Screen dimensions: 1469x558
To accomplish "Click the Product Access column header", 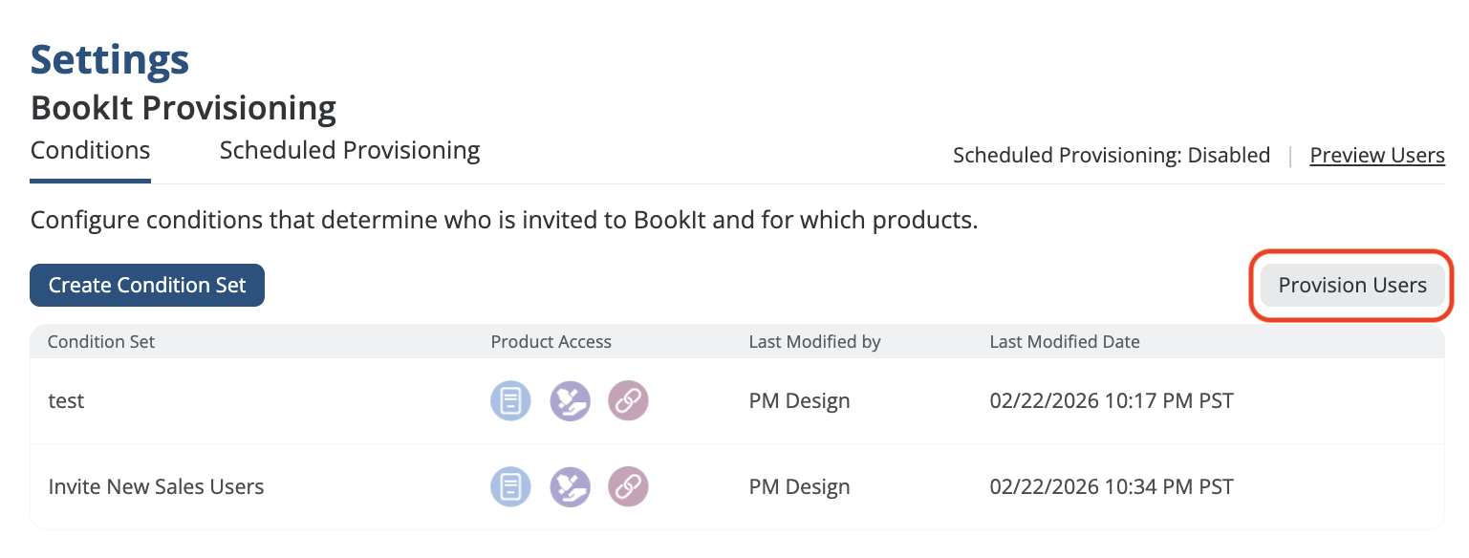I will pyautogui.click(x=551, y=341).
